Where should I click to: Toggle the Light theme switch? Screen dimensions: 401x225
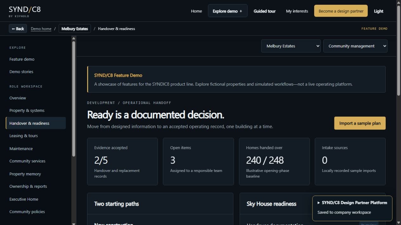378,11
